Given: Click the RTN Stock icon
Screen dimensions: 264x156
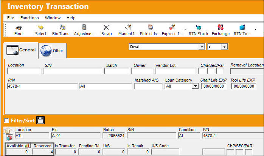Looking at the screenshot, I should point(199,27).
